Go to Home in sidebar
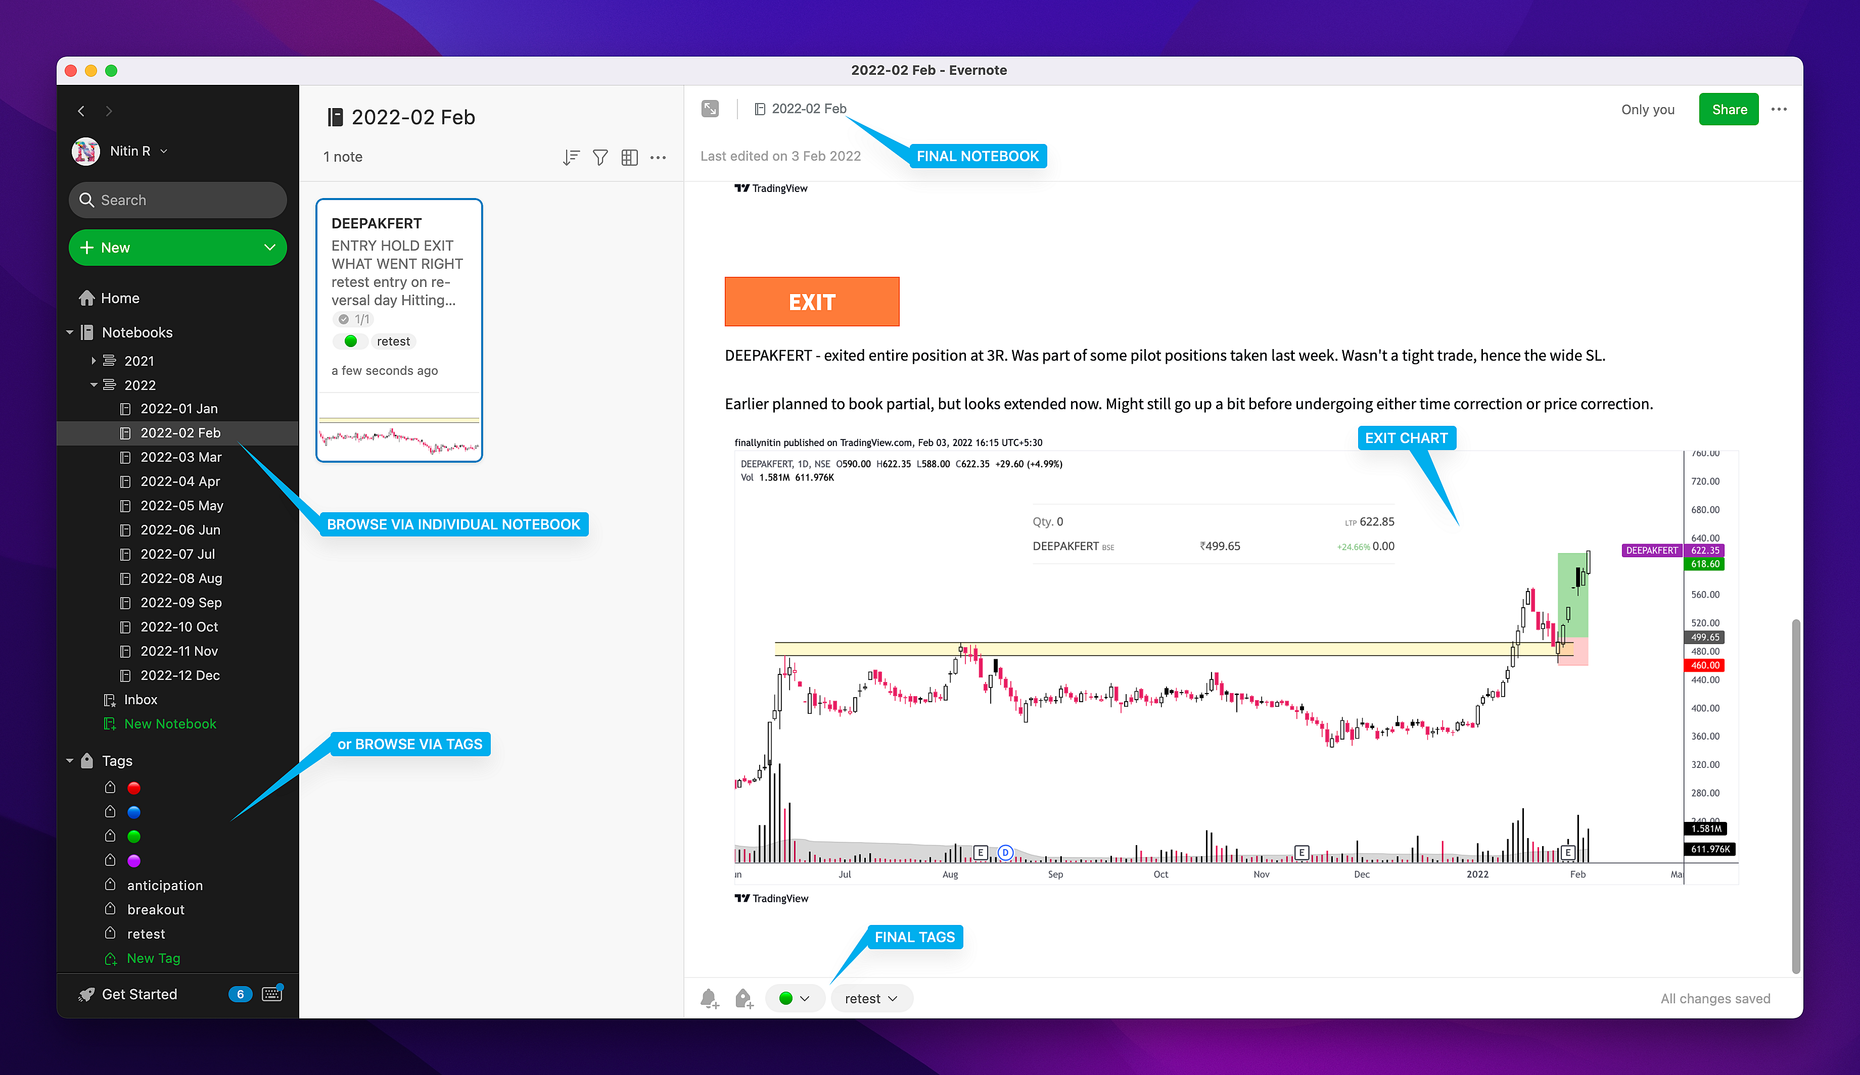1860x1075 pixels. [x=120, y=298]
